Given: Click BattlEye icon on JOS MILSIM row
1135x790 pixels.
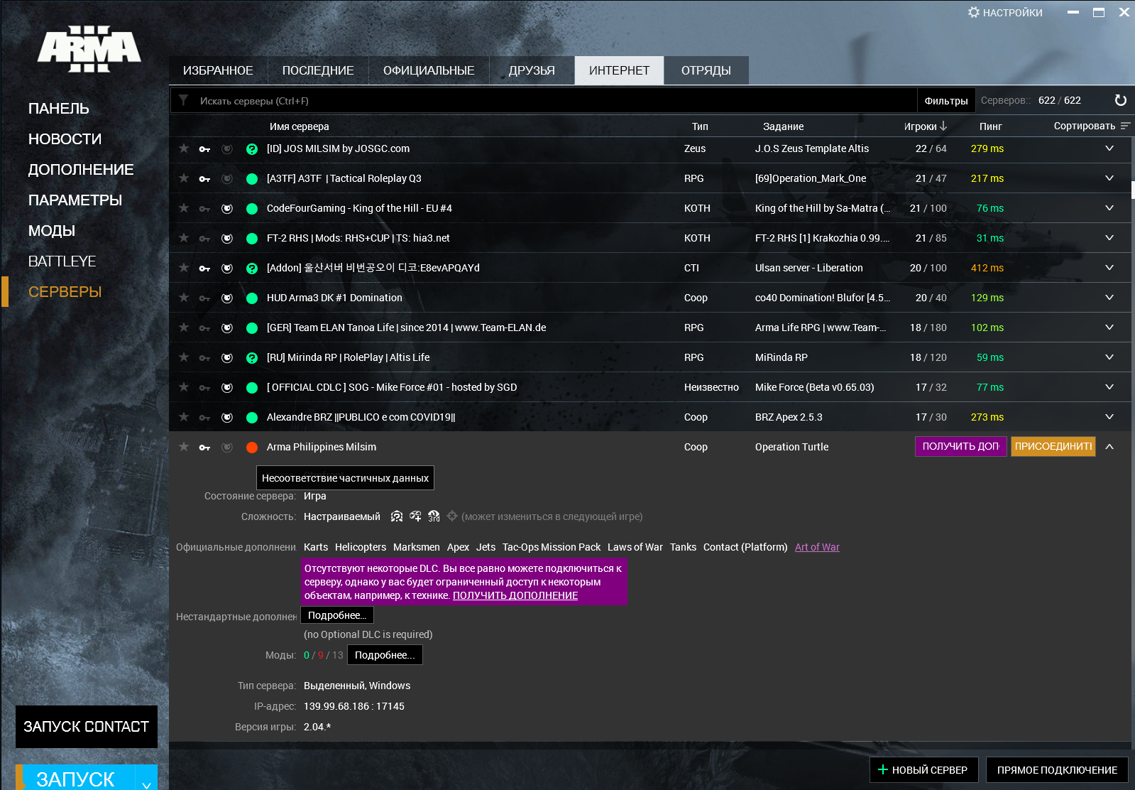Looking at the screenshot, I should (227, 149).
